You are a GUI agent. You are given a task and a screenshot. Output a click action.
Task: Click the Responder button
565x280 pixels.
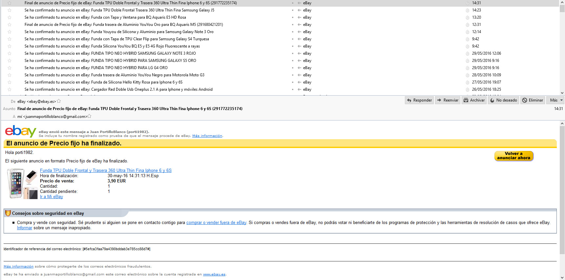tap(419, 100)
